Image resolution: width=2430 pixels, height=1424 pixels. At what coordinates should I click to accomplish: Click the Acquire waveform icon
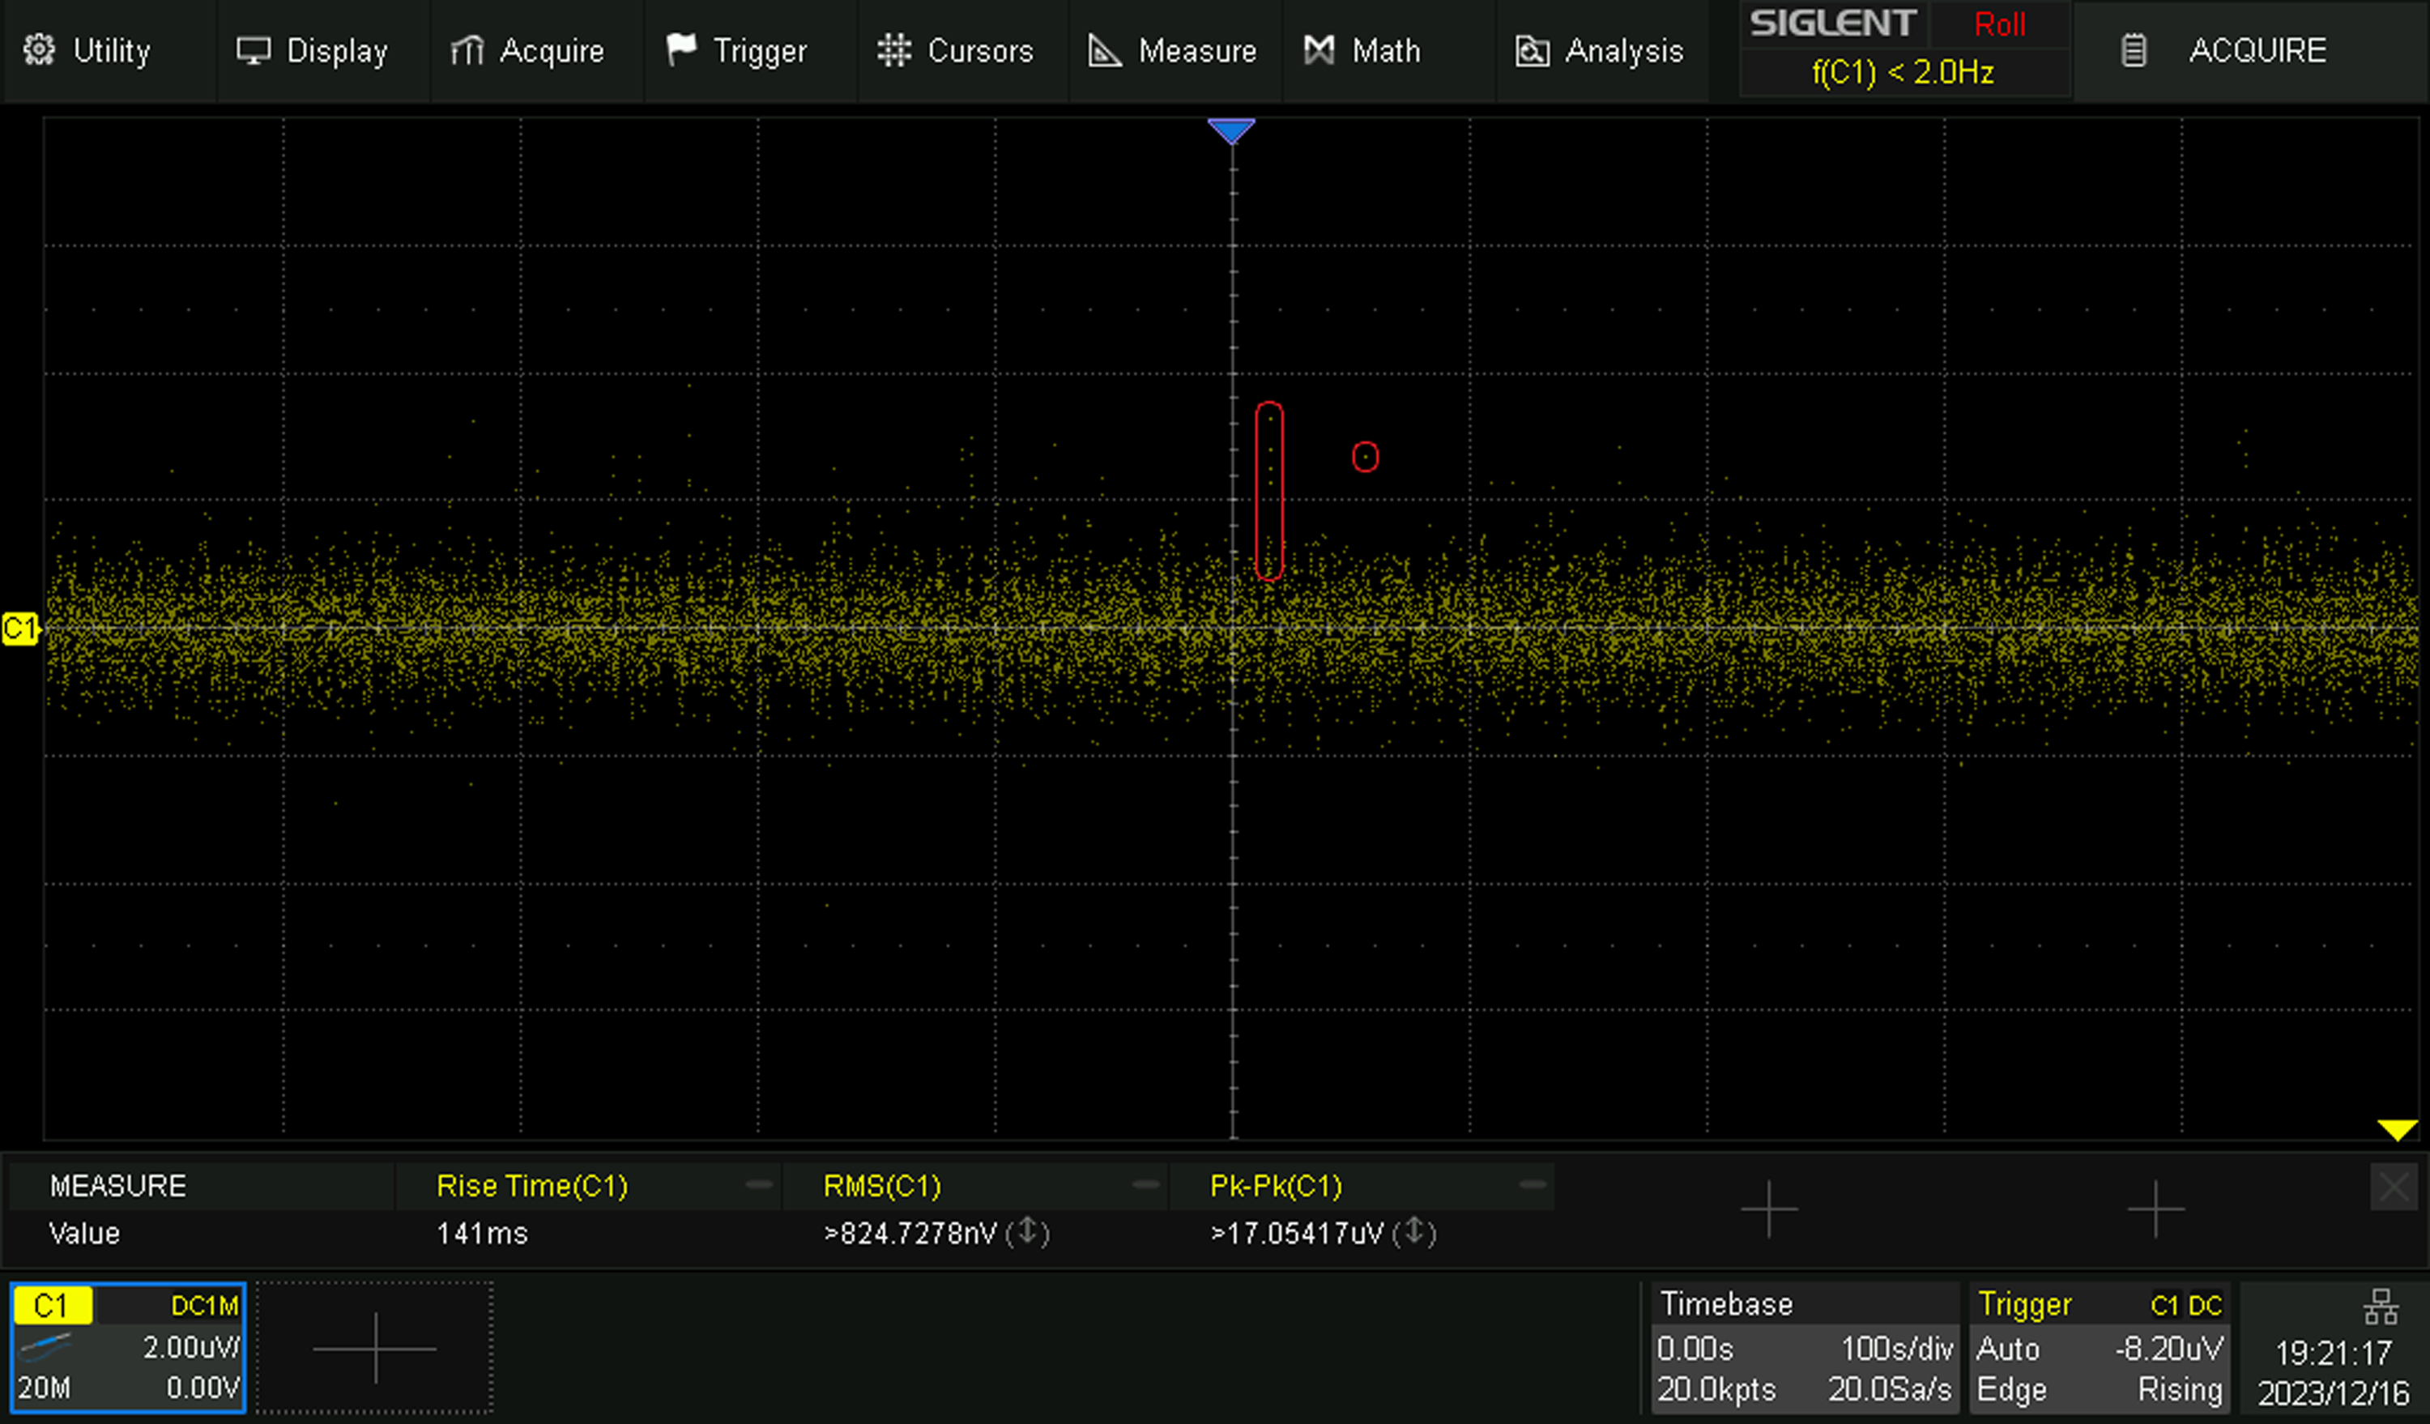point(467,50)
